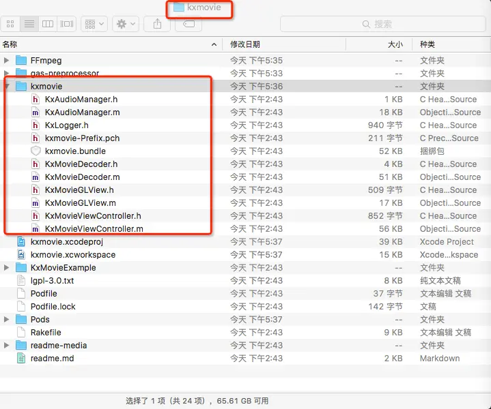Click the 今天 下午5:35 date cell
Image resolution: width=491 pixels, height=409 pixels.
[257, 61]
